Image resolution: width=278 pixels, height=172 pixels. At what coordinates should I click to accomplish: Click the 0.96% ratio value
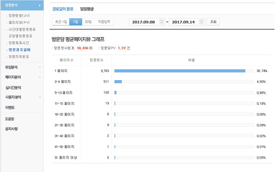[x=261, y=93]
